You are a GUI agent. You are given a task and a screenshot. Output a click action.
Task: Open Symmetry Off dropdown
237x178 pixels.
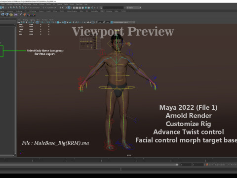[51, 7]
